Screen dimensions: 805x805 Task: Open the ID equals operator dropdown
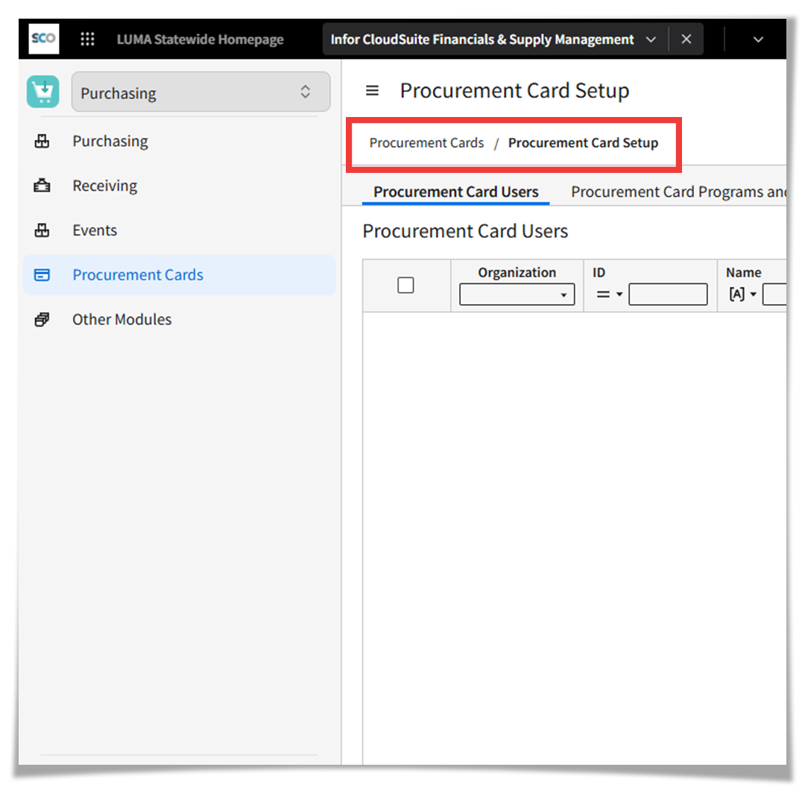610,294
